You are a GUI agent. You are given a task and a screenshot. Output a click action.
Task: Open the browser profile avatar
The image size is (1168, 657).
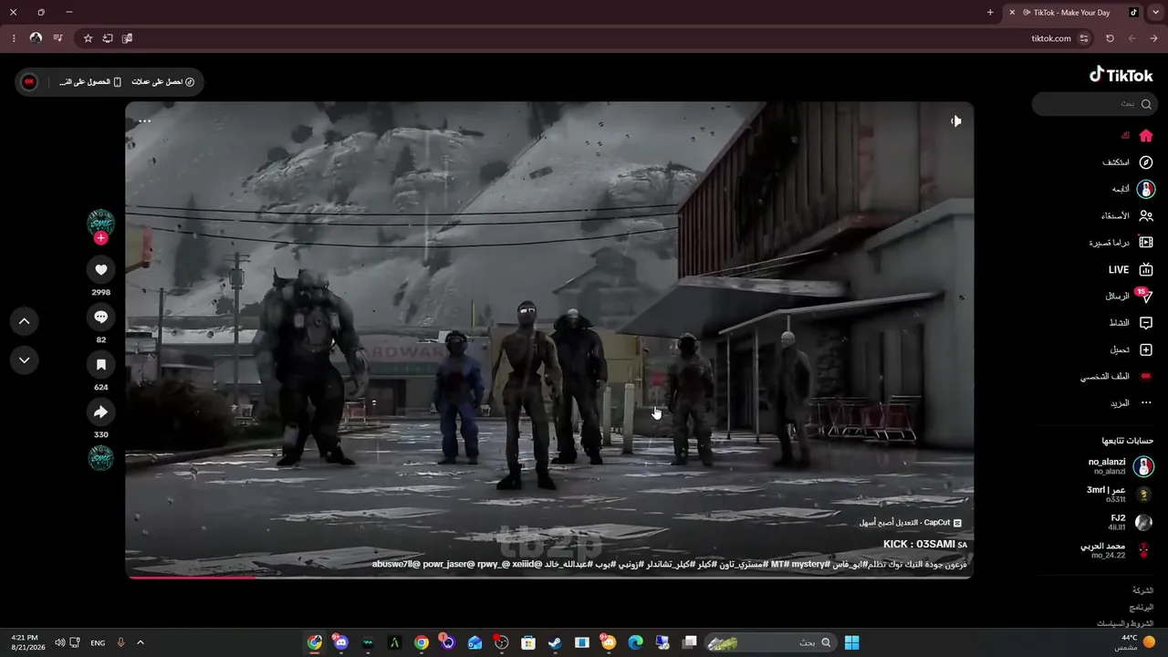36,38
